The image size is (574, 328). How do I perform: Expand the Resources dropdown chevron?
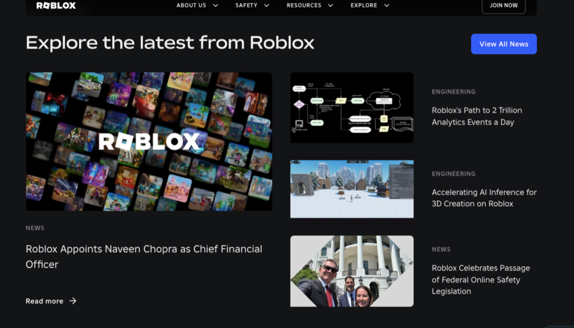[331, 6]
